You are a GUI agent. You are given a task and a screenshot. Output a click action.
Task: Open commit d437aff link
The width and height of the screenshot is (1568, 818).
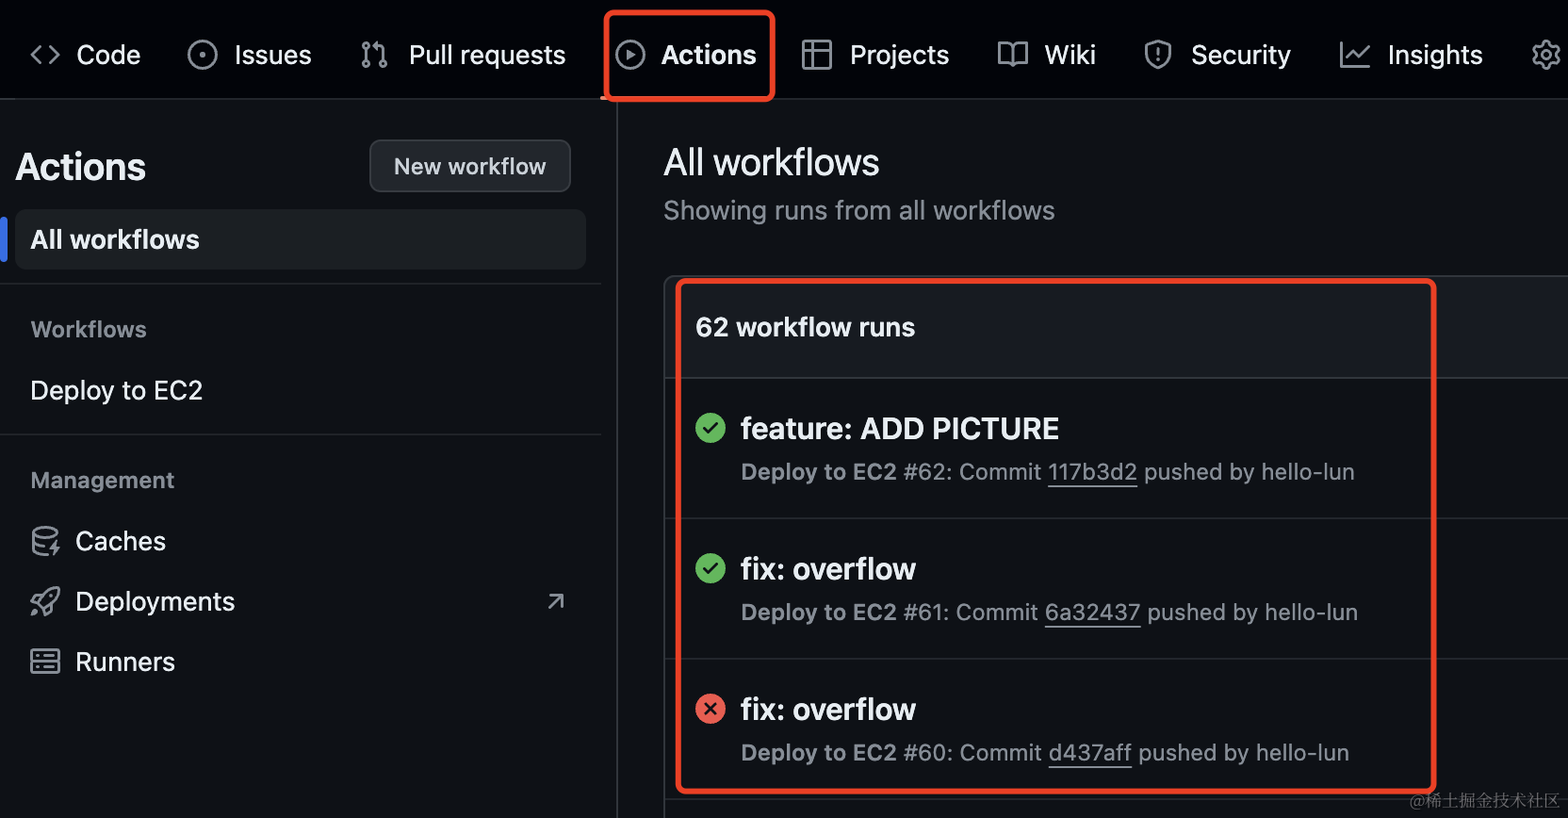click(x=1090, y=753)
